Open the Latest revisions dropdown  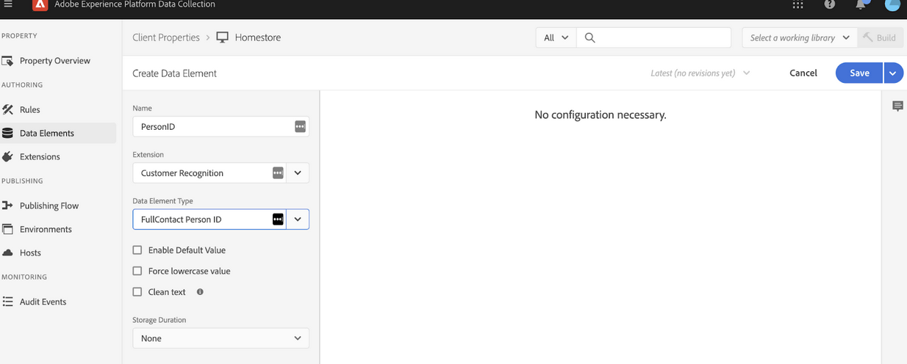tap(700, 73)
